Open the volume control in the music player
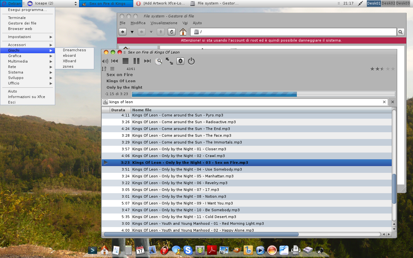This screenshot has height=258, width=413. [x=105, y=61]
